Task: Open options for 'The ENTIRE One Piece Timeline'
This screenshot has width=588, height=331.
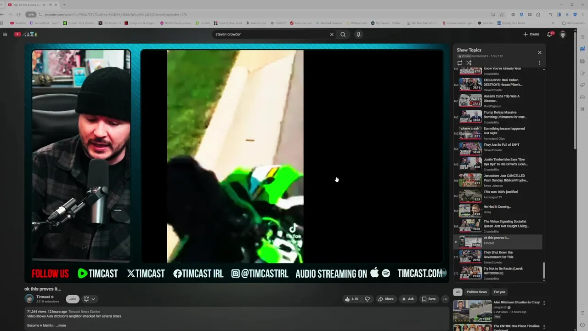Action: (x=544, y=327)
